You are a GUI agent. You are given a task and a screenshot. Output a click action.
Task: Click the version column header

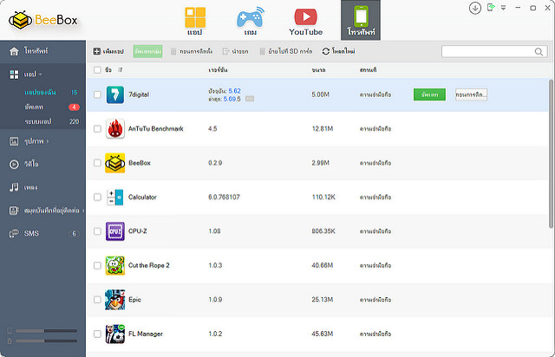click(x=218, y=70)
